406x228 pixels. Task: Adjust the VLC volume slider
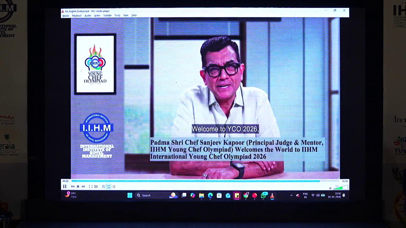pyautogui.click(x=341, y=187)
